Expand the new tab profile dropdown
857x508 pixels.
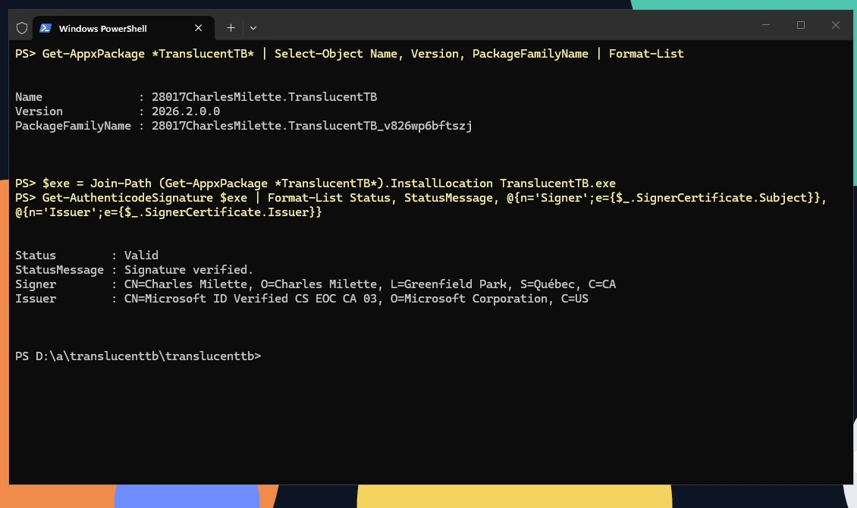[253, 28]
